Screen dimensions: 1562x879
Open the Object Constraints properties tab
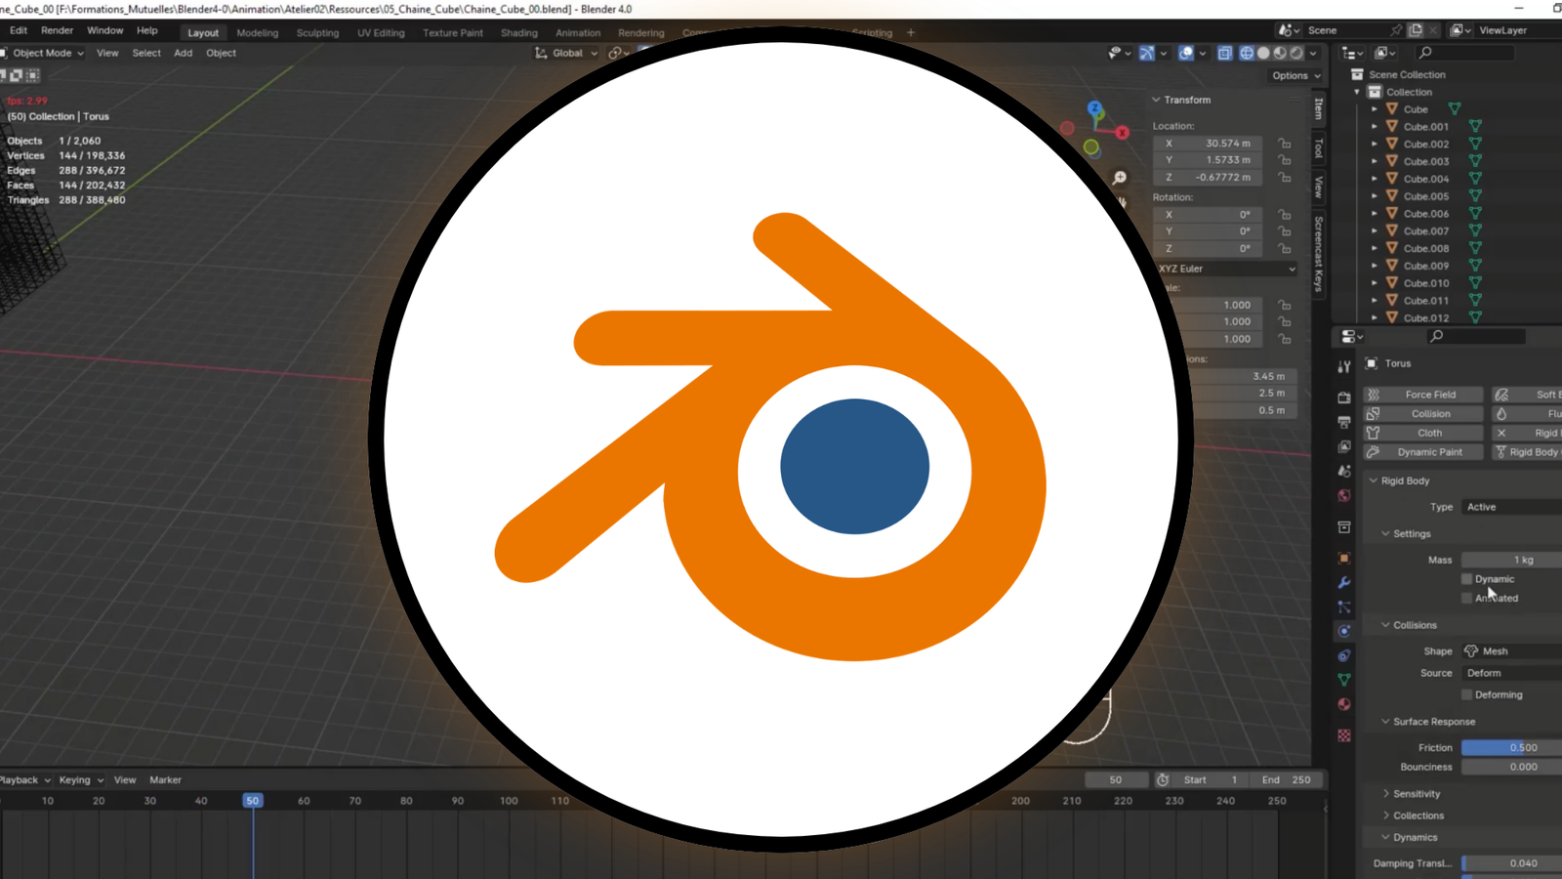1344,655
